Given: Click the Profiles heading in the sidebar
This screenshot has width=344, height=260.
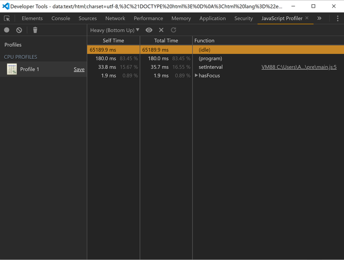Looking at the screenshot, I should pyautogui.click(x=13, y=45).
